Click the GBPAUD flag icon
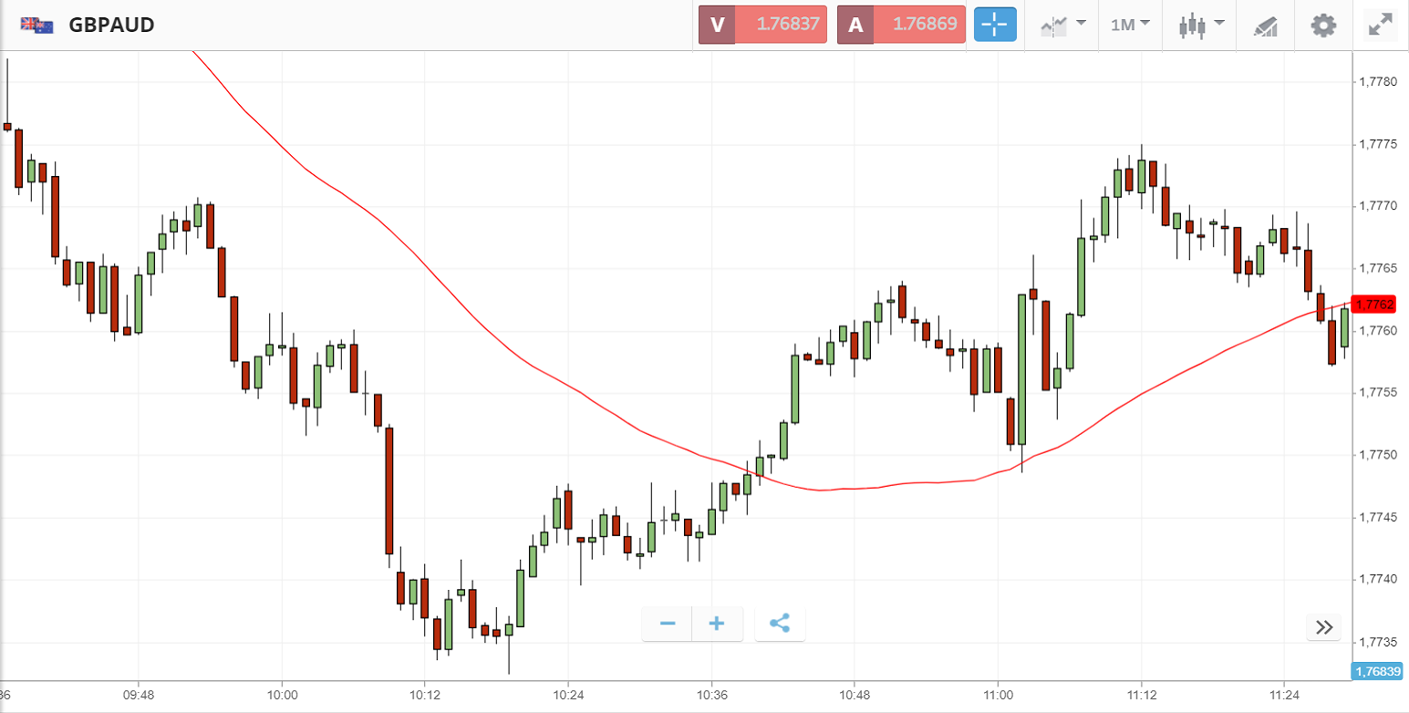The height and width of the screenshot is (713, 1409). [x=36, y=25]
